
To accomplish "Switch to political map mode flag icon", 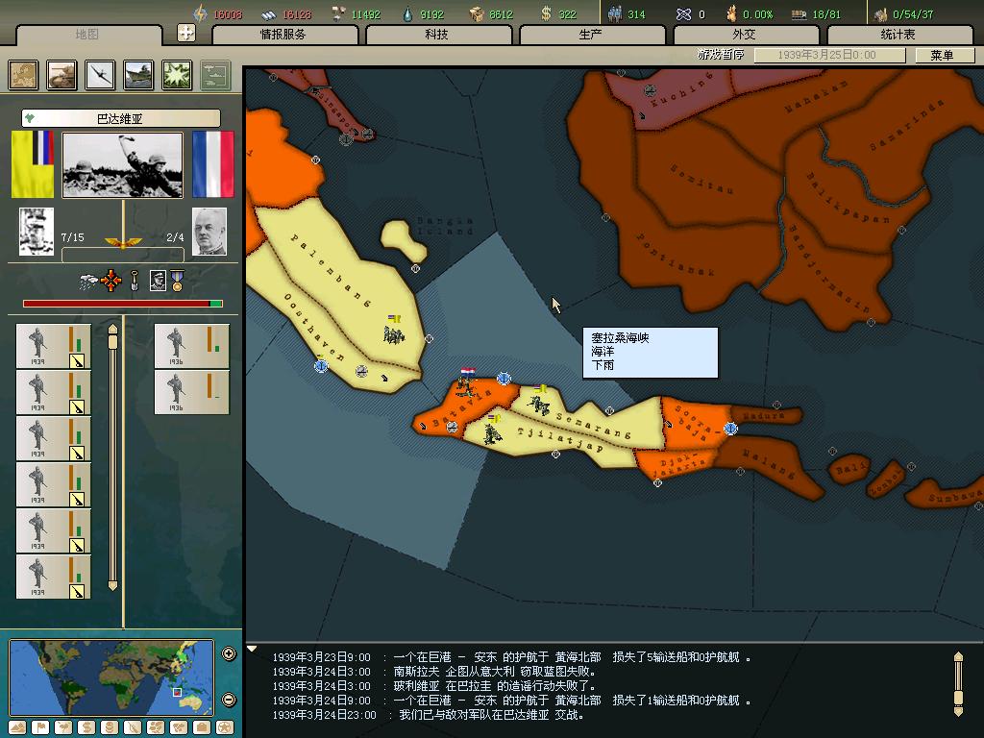I will pyautogui.click(x=40, y=727).
